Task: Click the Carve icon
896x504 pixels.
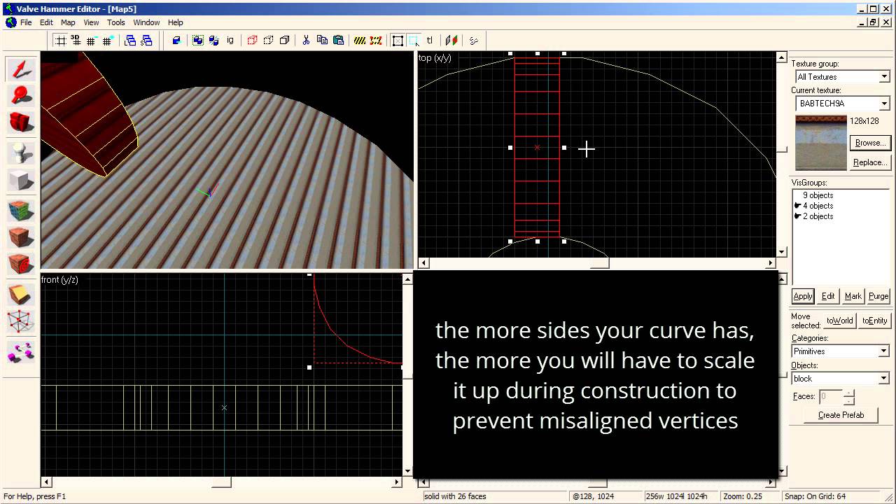Action: pyautogui.click(x=176, y=41)
